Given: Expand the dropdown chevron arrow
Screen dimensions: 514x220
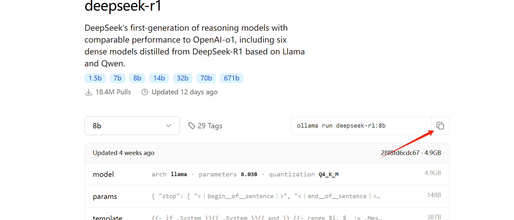Looking at the screenshot, I should click(x=169, y=126).
